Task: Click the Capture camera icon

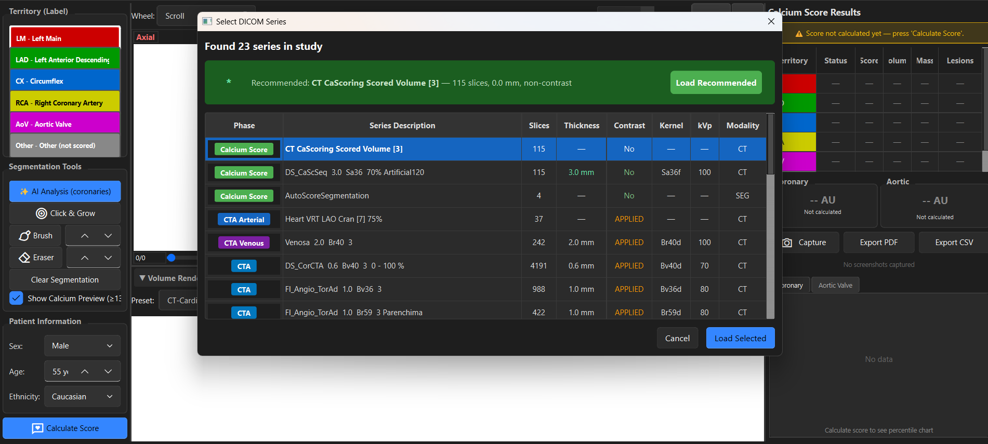Action: [x=787, y=243]
